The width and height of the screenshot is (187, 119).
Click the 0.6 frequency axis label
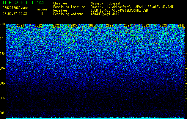click(2, 113)
